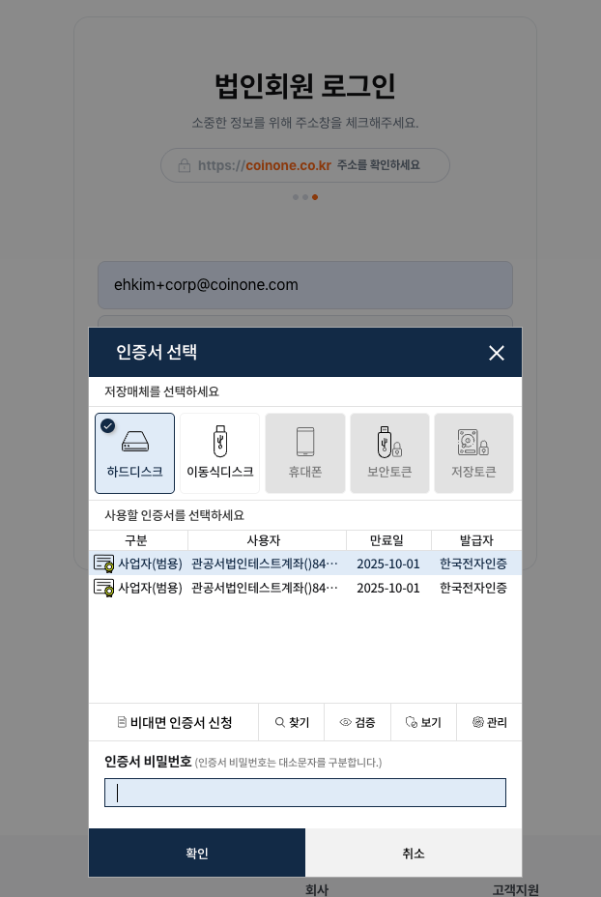Select 2025-10-01 in the second certificate row
The width and height of the screenshot is (601, 897).
coord(388,588)
